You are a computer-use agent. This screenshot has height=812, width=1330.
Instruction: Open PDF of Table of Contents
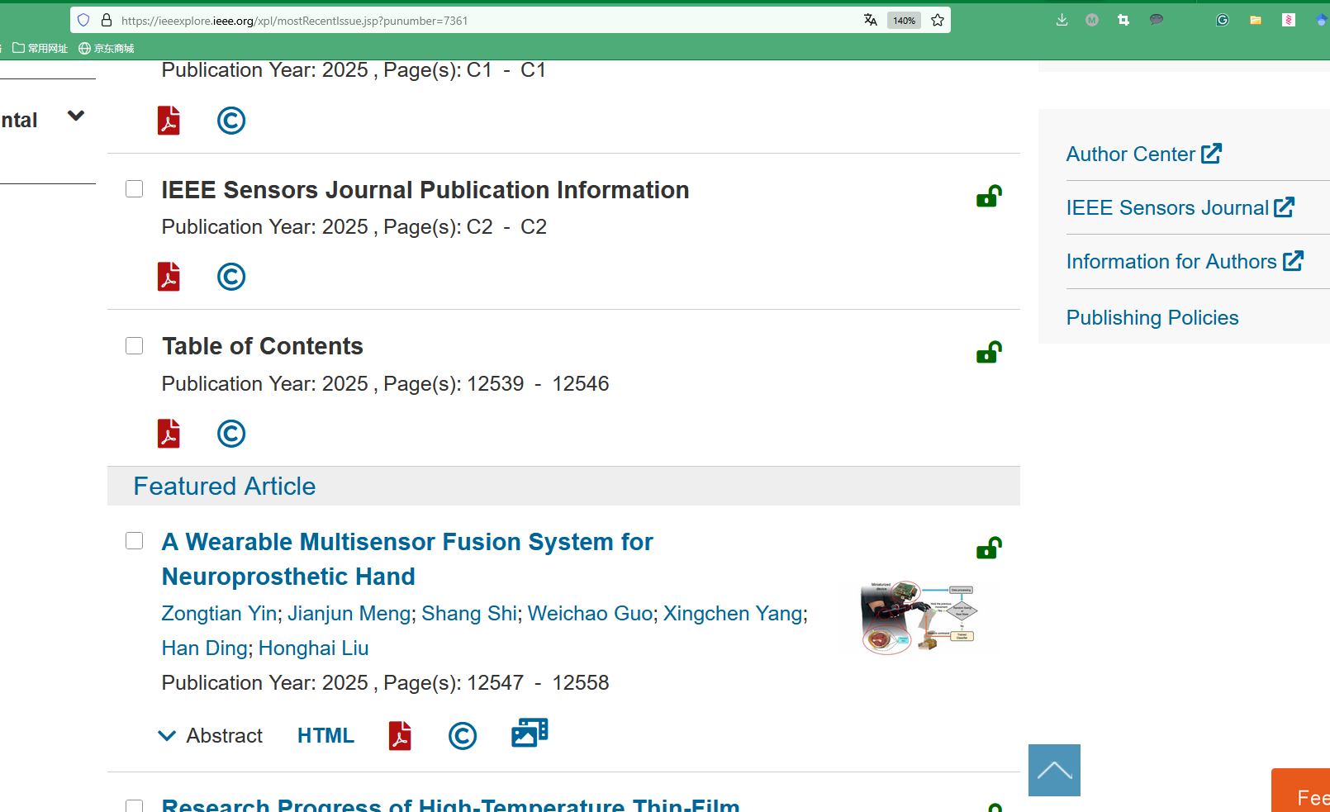pos(169,434)
